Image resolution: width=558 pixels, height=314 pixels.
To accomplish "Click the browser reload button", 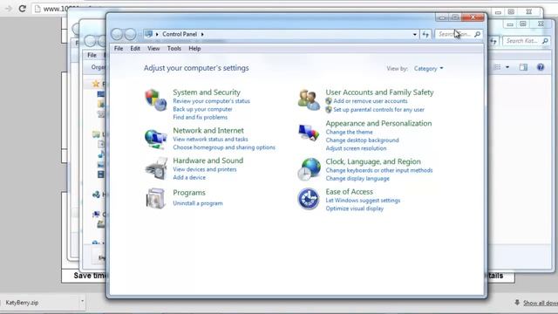I will click(23, 9).
